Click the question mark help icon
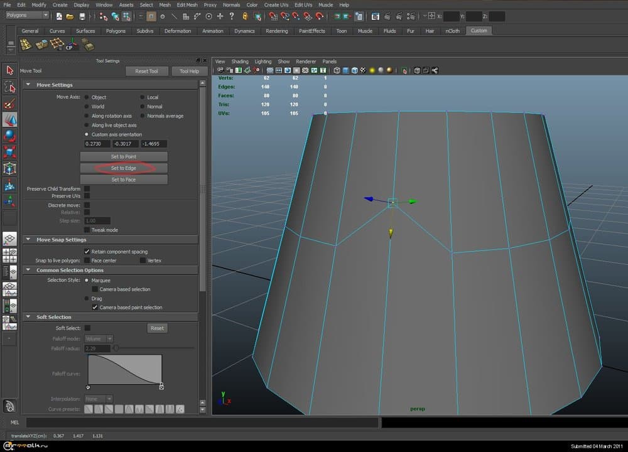Image resolution: width=628 pixels, height=452 pixels. click(232, 16)
